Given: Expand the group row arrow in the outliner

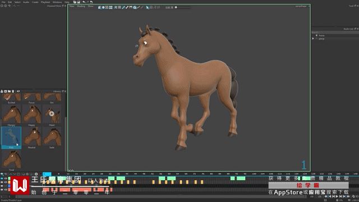Looking at the screenshot, I should tap(313, 39).
